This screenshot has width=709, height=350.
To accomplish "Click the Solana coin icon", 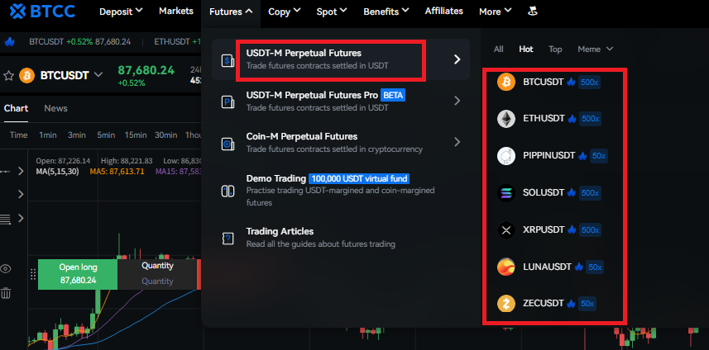I will click(x=506, y=193).
